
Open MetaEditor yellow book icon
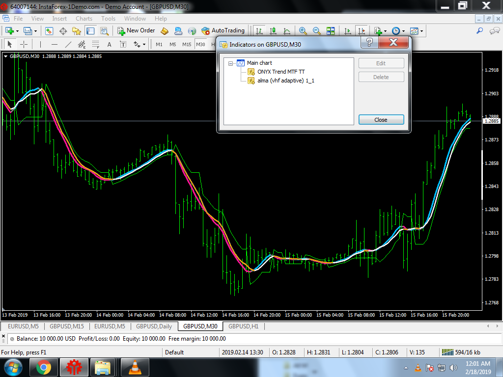(165, 31)
